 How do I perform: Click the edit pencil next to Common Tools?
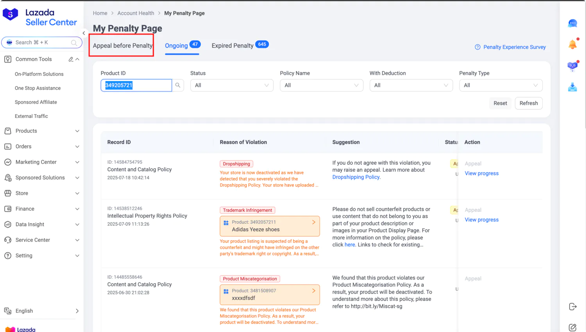[71, 59]
